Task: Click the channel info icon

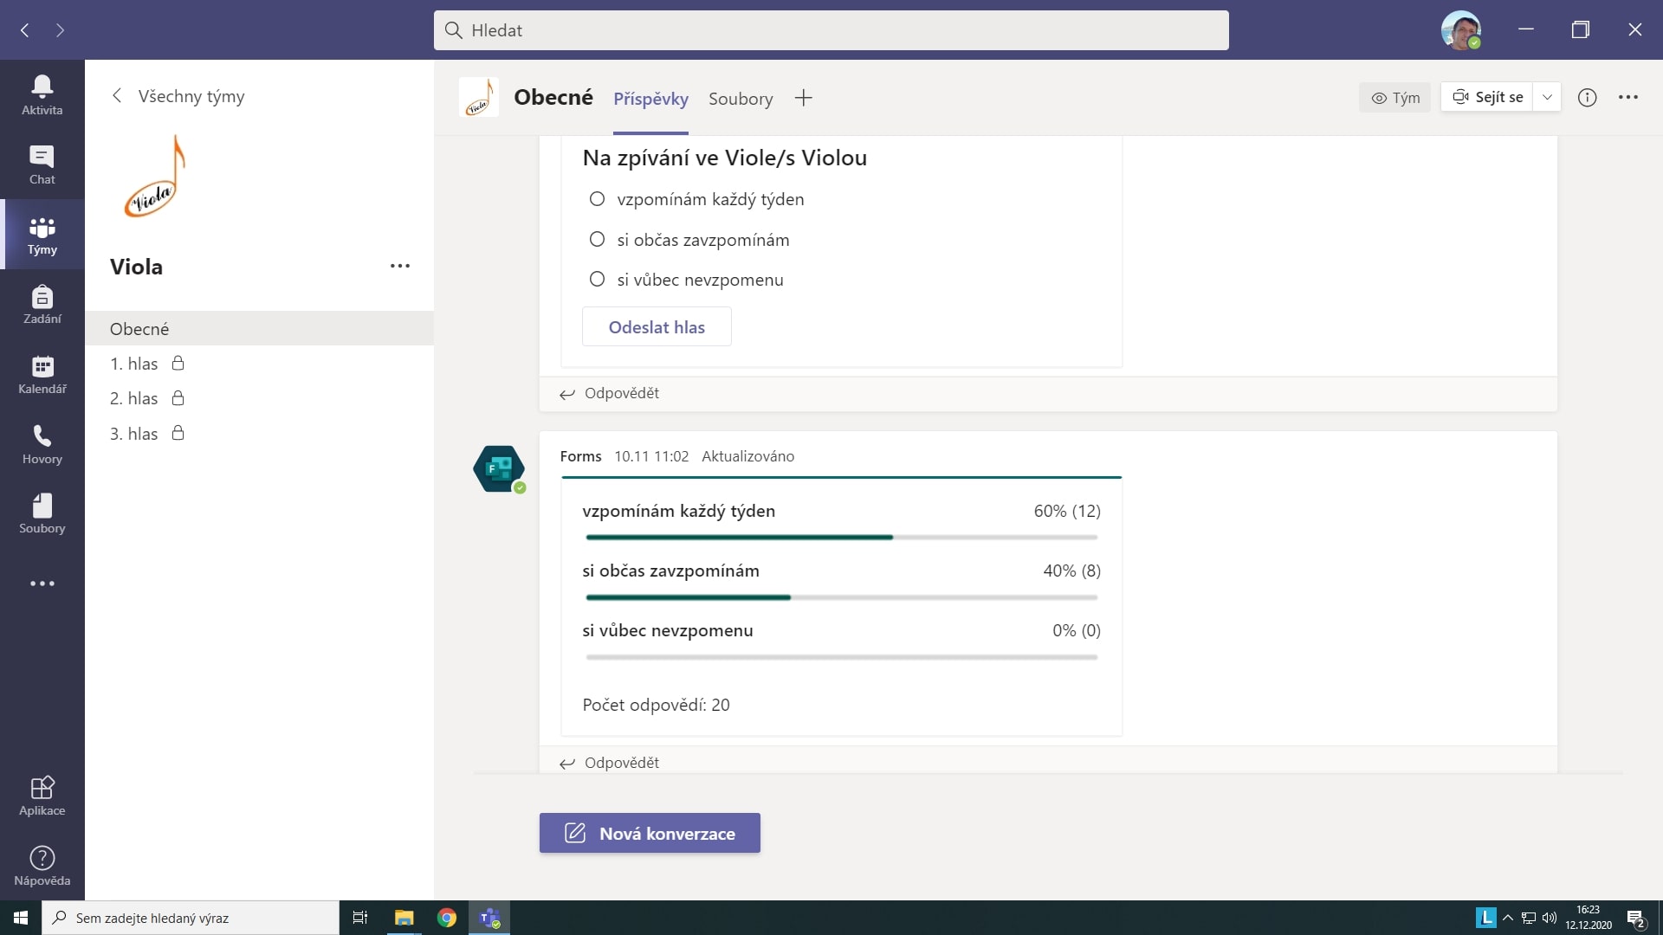Action: (x=1587, y=98)
